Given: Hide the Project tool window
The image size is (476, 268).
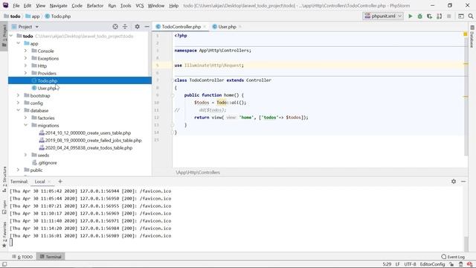Looking at the screenshot, I should coord(147,27).
